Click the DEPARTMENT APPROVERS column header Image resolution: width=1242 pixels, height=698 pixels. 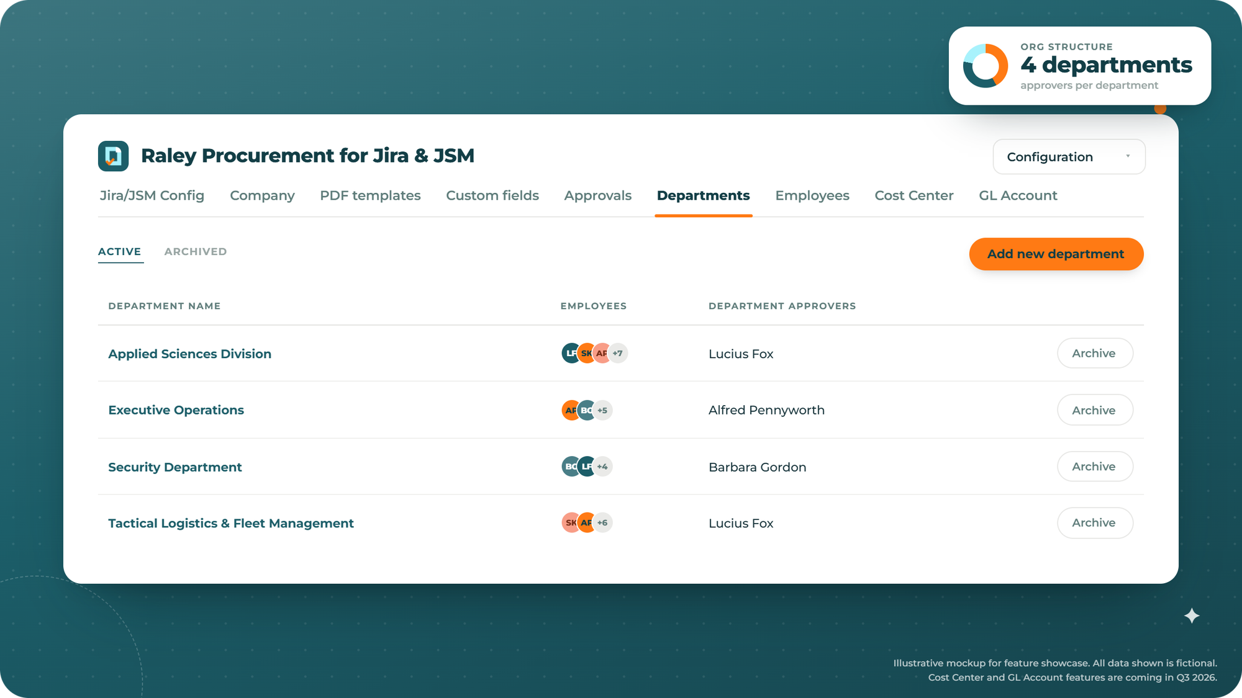click(782, 306)
